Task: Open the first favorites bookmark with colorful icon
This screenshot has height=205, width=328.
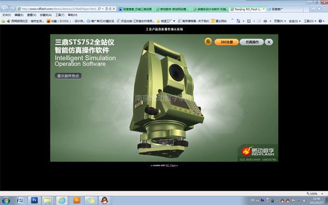Action: point(25,21)
